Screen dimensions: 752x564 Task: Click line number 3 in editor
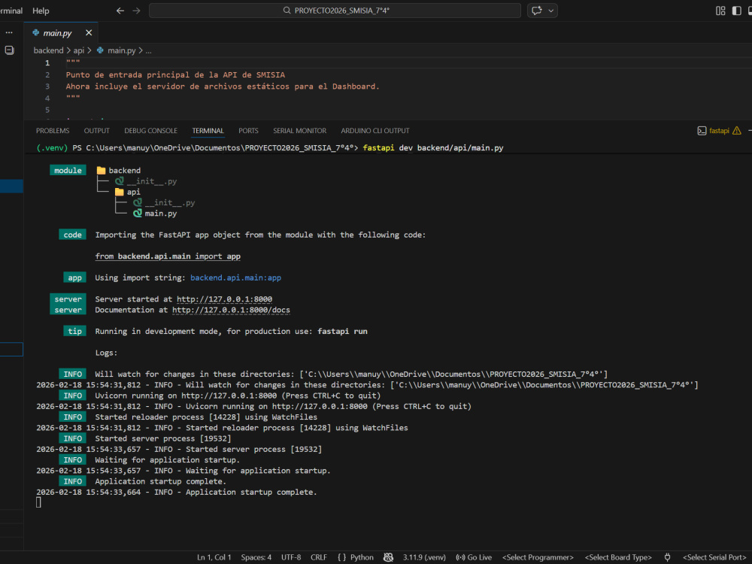click(47, 86)
